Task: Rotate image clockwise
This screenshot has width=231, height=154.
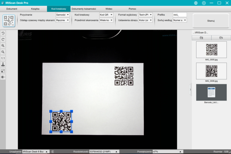Action: [3, 39]
